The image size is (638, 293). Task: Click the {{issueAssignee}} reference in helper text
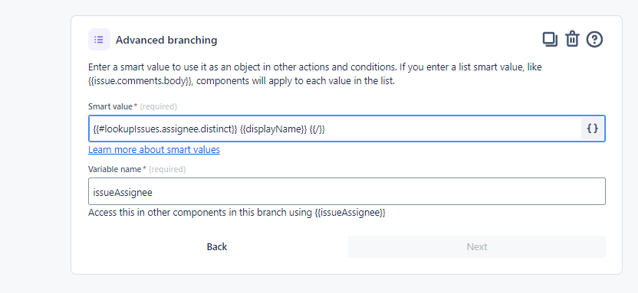pos(350,213)
